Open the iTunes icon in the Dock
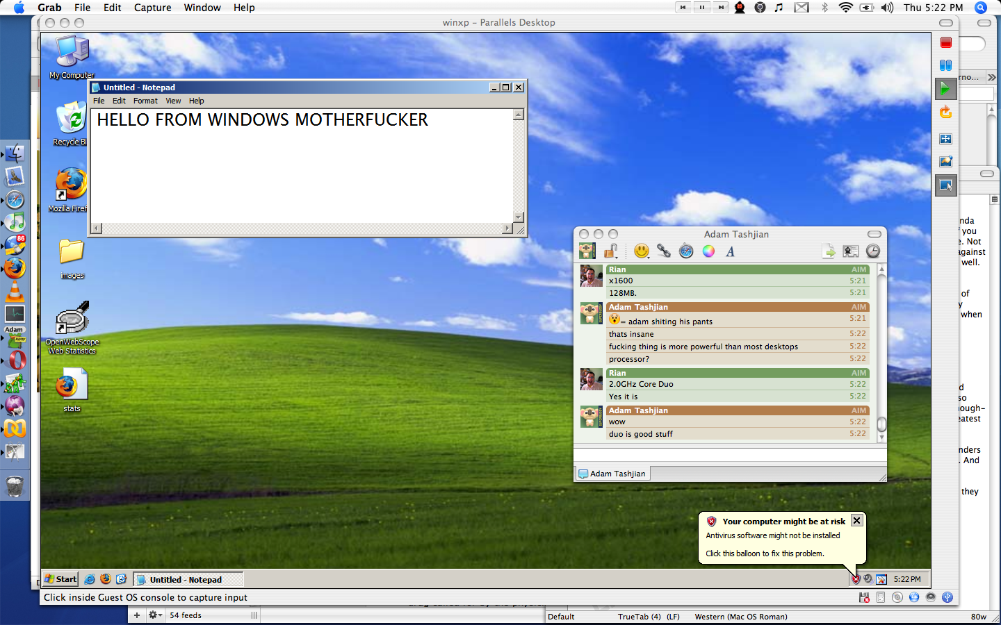The image size is (1001, 625). tap(15, 222)
